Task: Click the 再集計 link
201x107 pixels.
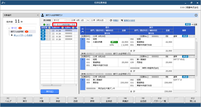Action: 116,21
